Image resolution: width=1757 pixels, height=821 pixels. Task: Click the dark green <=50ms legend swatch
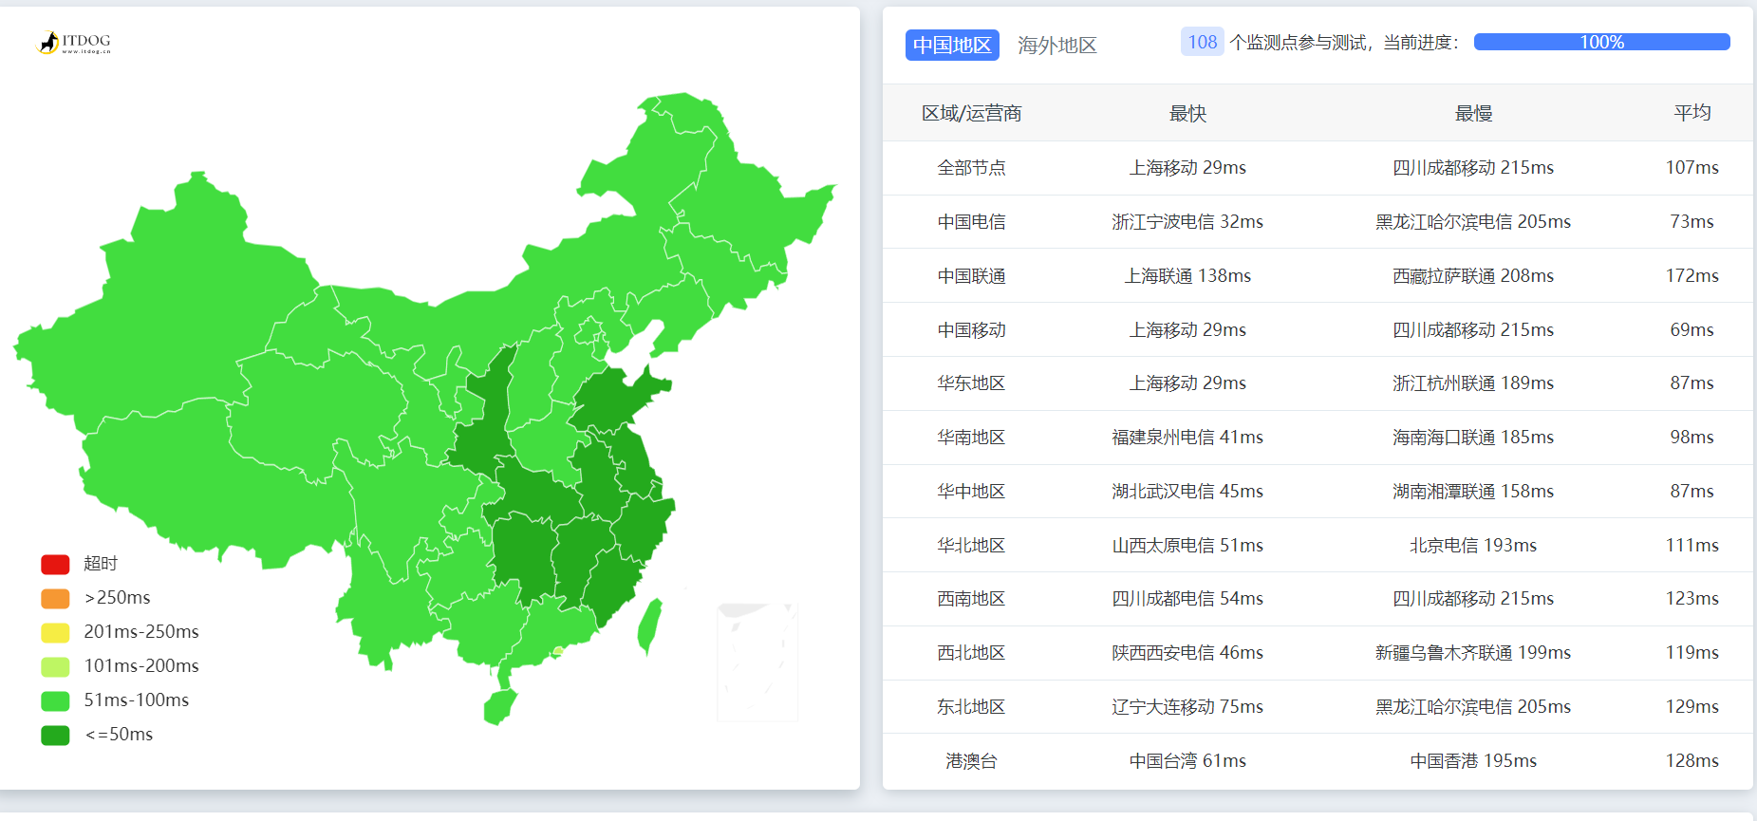pyautogui.click(x=55, y=736)
